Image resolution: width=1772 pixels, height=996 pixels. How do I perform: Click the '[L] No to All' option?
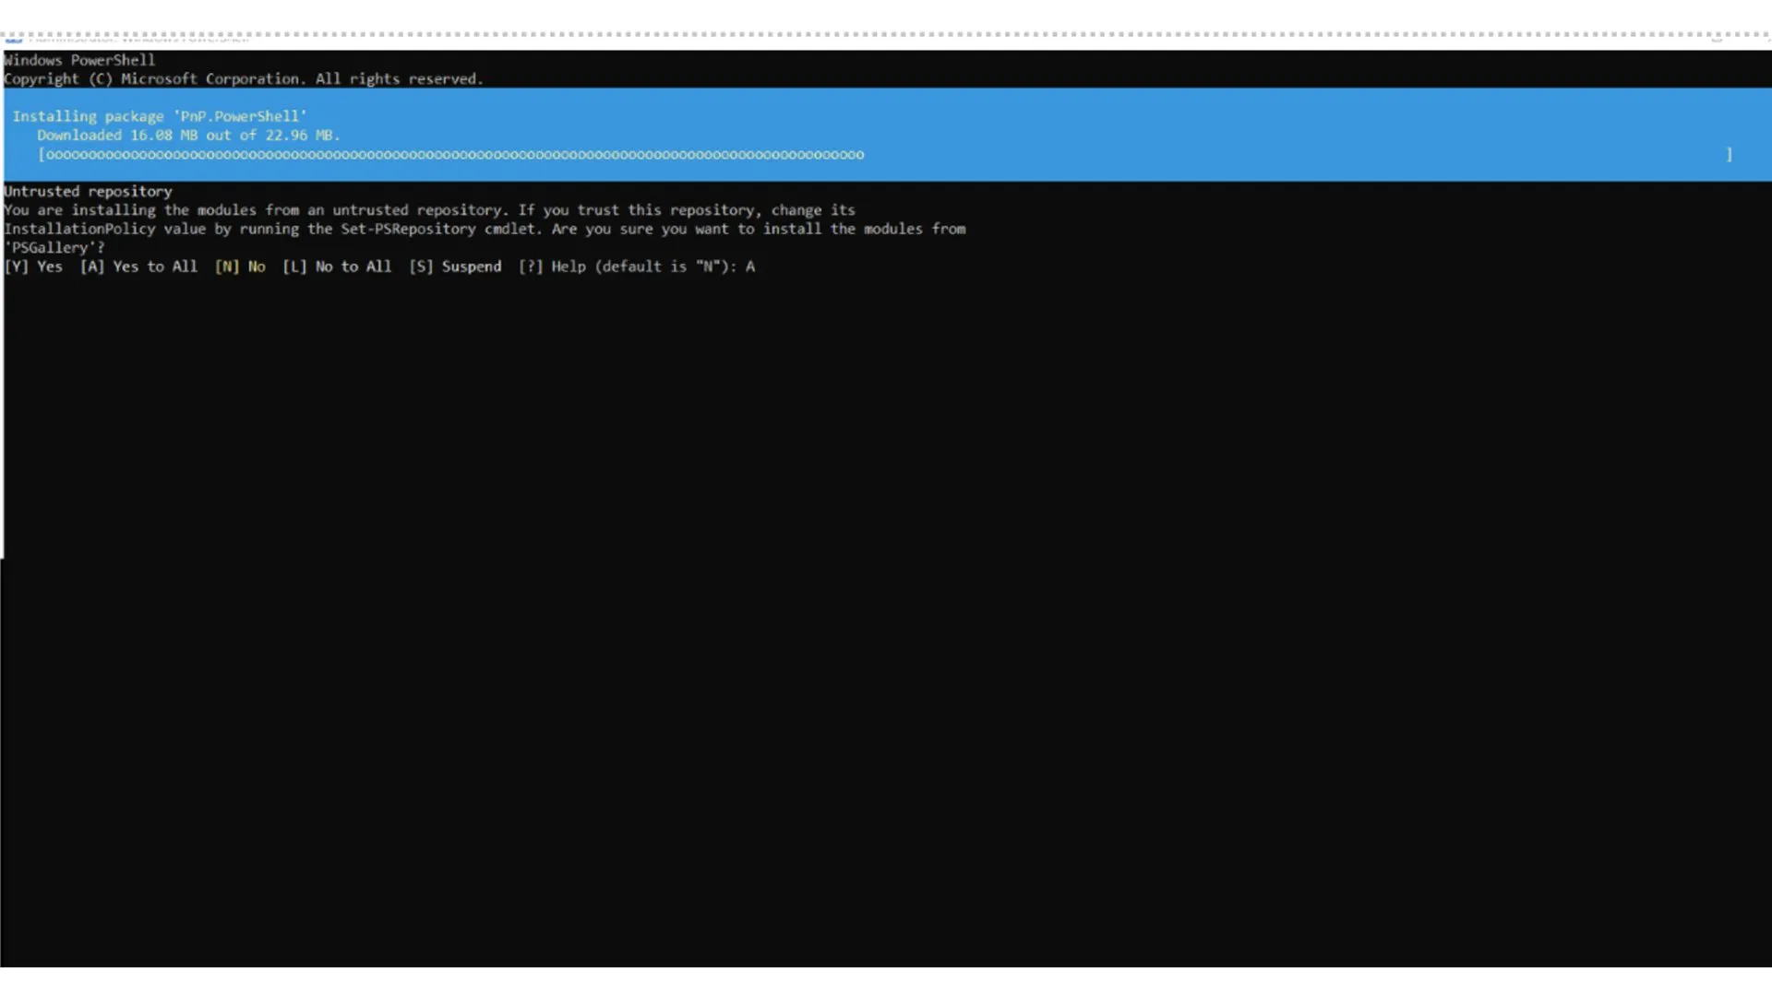(x=337, y=267)
